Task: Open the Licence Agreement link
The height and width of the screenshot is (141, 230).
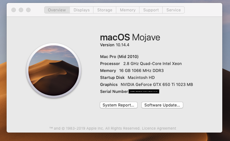Action: point(159,129)
